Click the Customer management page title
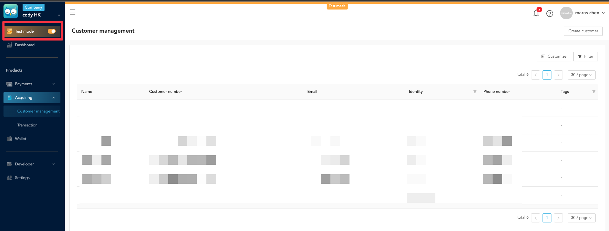The image size is (609, 231). 103,31
